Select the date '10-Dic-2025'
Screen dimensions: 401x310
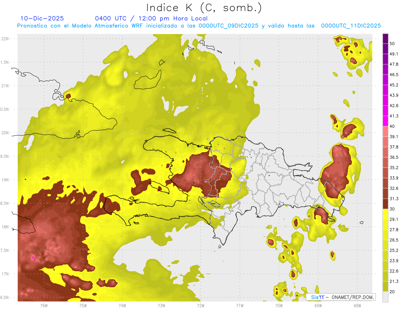42,18
